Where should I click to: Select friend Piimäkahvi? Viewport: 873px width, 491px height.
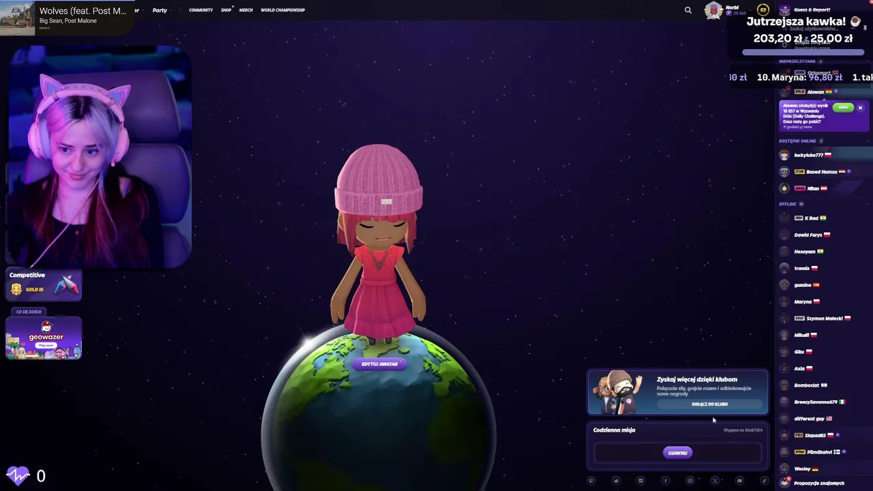(819, 452)
